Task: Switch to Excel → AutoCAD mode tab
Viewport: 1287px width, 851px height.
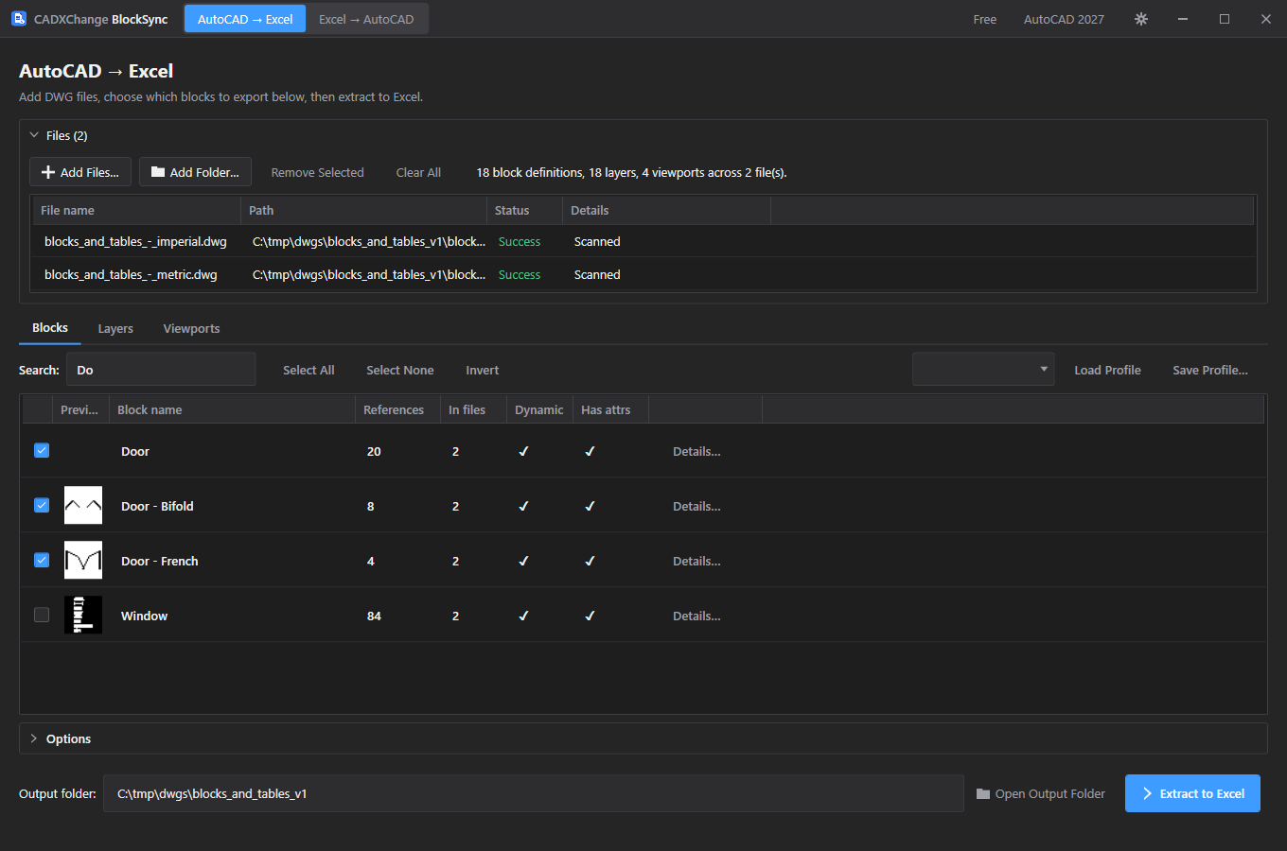Action: pos(366,19)
